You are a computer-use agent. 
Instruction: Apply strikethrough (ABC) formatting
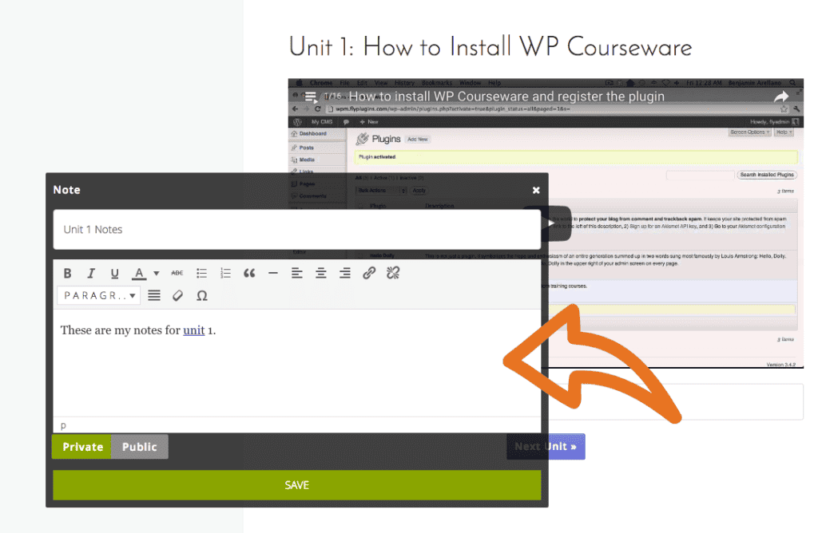[177, 273]
